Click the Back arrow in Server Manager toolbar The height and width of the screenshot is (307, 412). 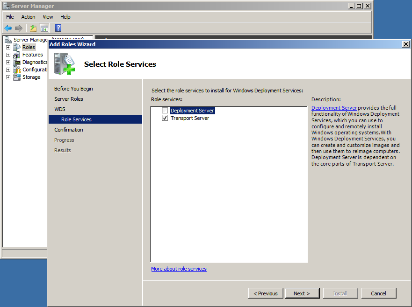[x=8, y=28]
